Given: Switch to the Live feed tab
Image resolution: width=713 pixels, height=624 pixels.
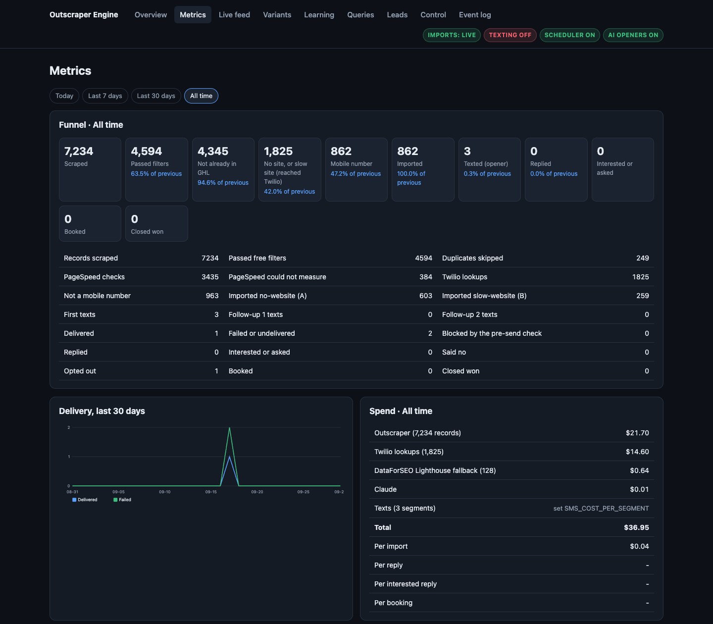Looking at the screenshot, I should pos(234,15).
